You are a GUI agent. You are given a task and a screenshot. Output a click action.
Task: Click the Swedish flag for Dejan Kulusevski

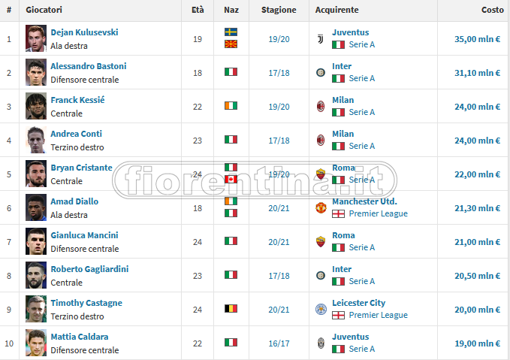pos(231,32)
